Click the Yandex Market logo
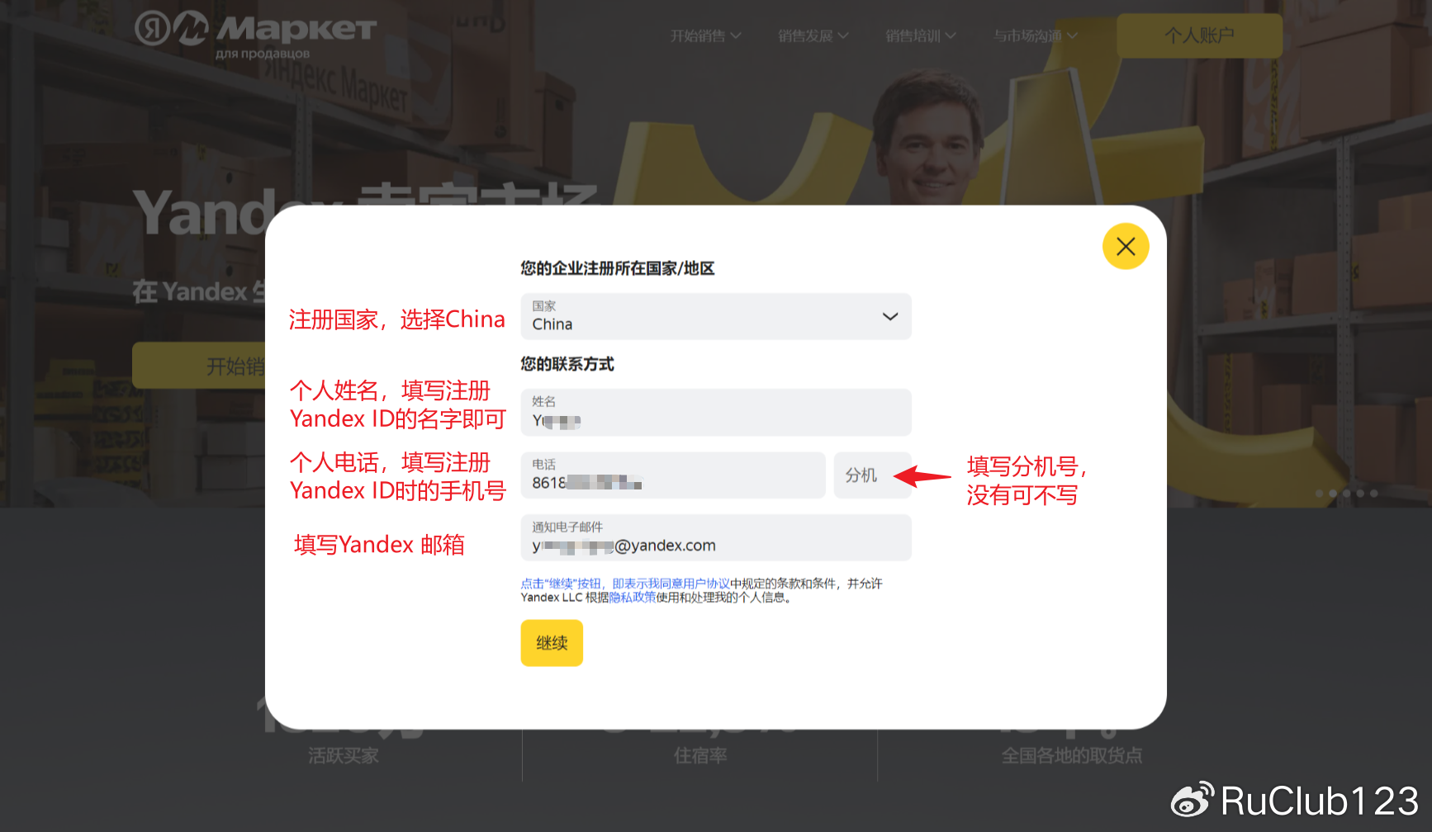 coord(256,35)
